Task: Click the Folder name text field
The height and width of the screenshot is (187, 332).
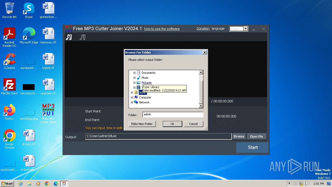Action: coord(173,115)
